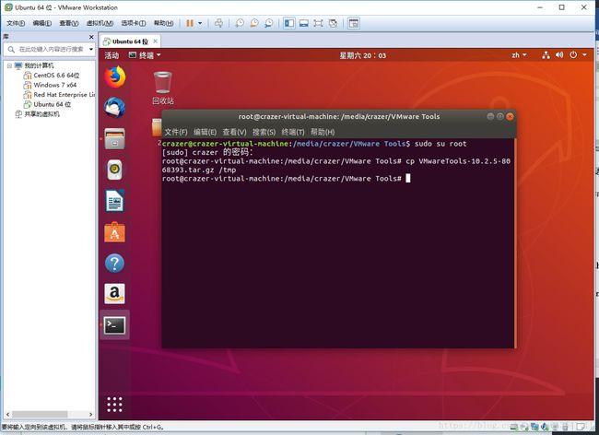The width and height of the screenshot is (599, 435).
Task: Toggle the library sidebar view icon
Action: (289, 23)
